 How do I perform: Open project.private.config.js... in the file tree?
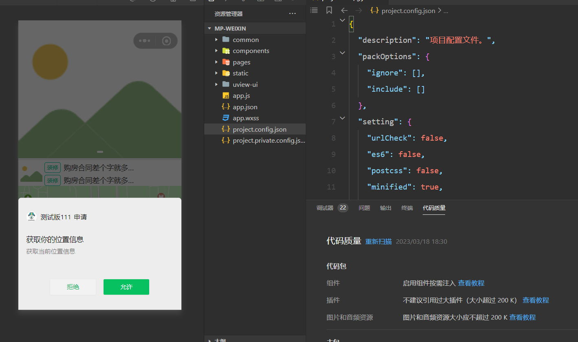click(x=269, y=141)
